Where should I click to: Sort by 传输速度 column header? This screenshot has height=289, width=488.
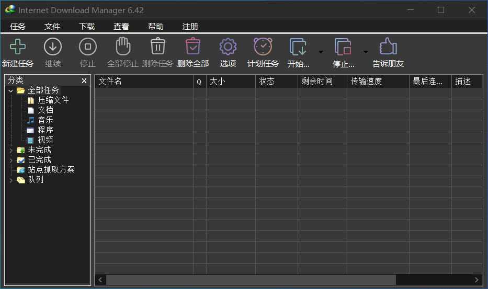(378, 81)
